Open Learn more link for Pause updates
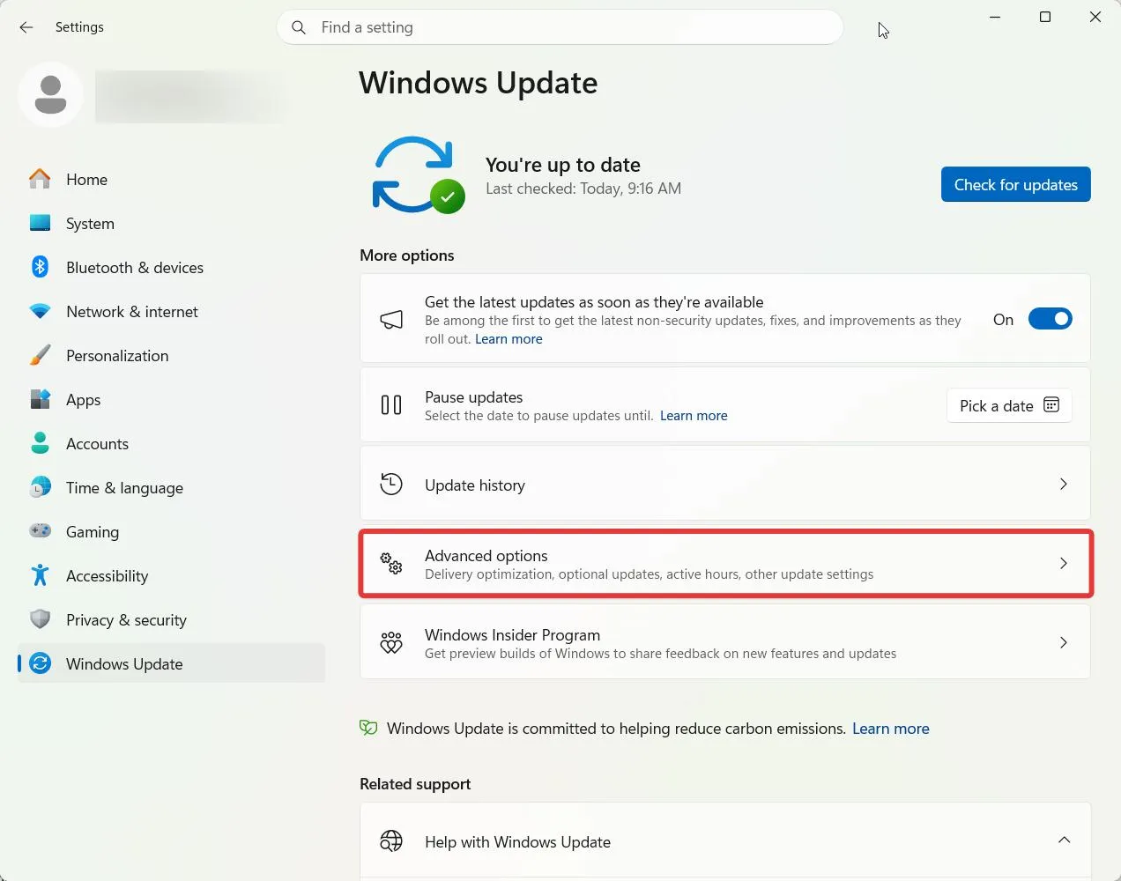1121x881 pixels. 694,416
